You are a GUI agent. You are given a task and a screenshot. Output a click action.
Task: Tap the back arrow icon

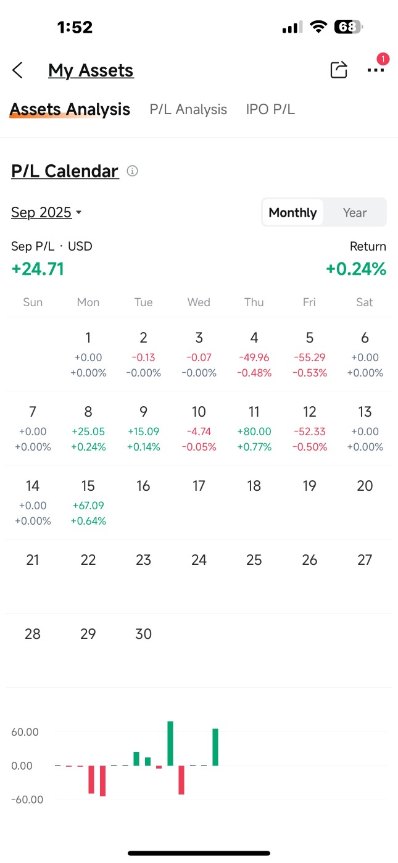[18, 70]
